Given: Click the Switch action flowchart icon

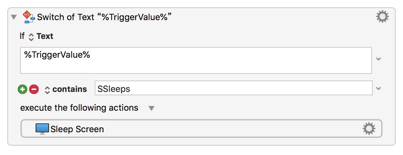Looking at the screenshot, I should (29, 17).
